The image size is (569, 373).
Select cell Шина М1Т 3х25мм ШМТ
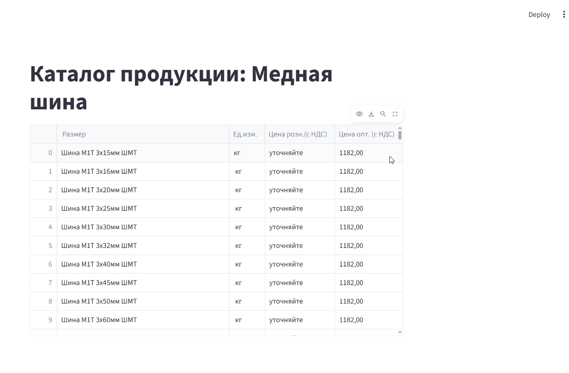tap(143, 209)
